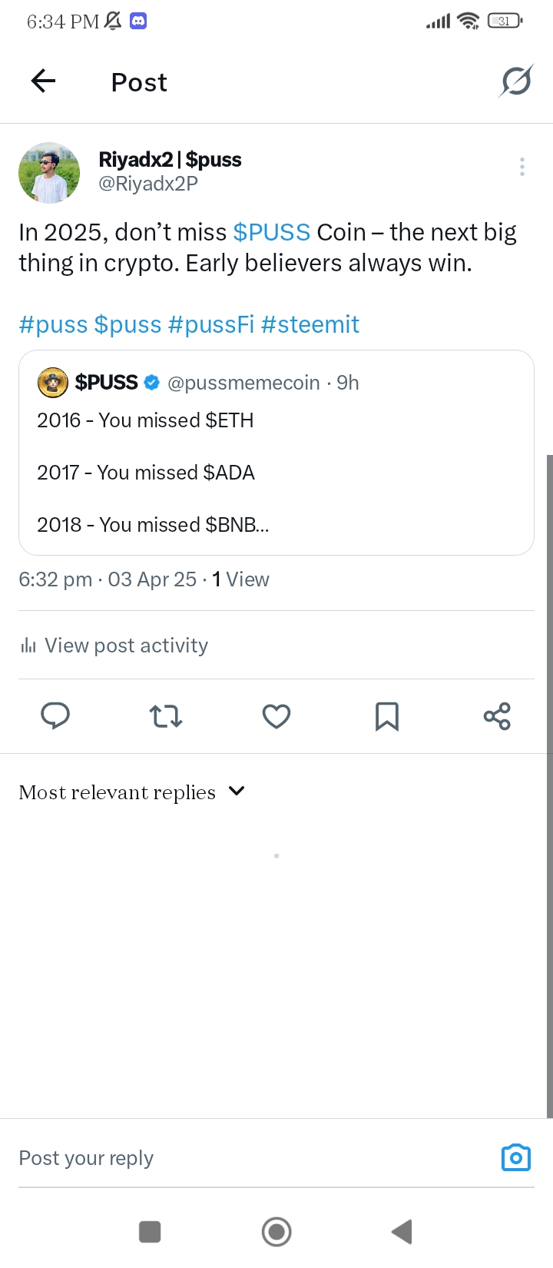Tap the share icon

click(497, 716)
